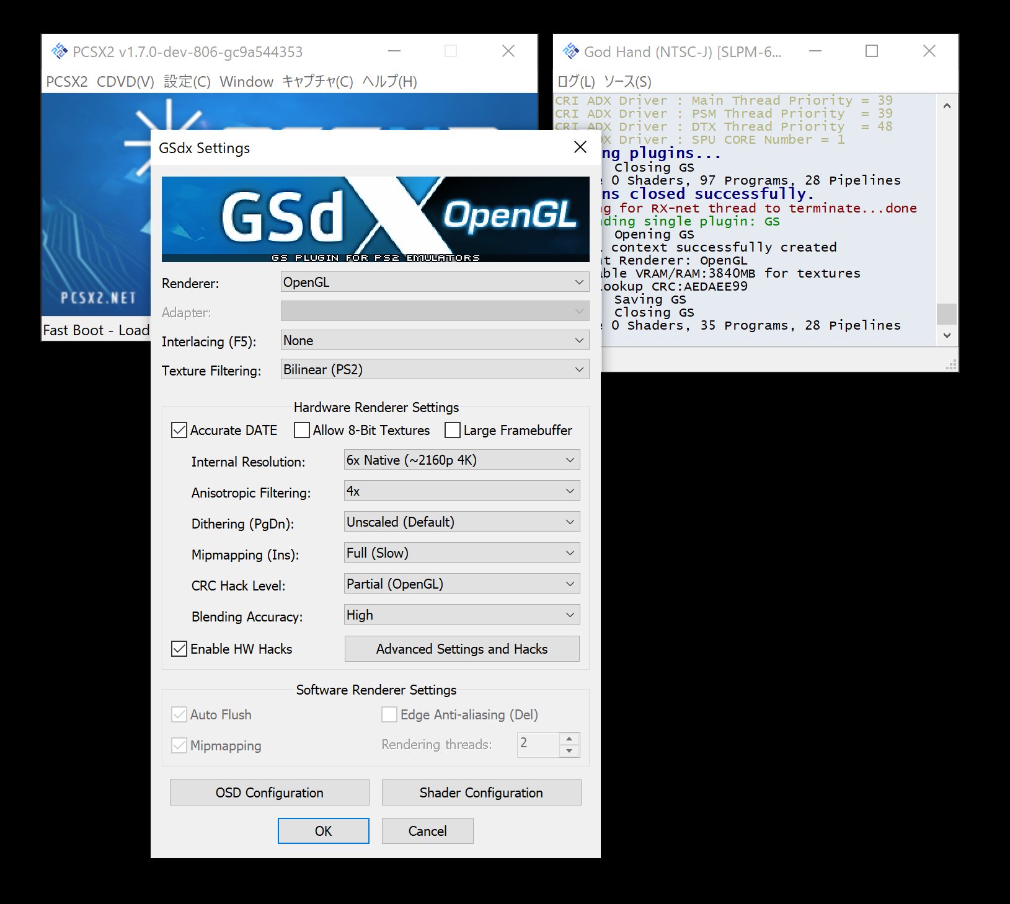Click 'lookup CRC:AEDAEE99' log line
Image resolution: width=1010 pixels, height=904 pixels.
[675, 286]
